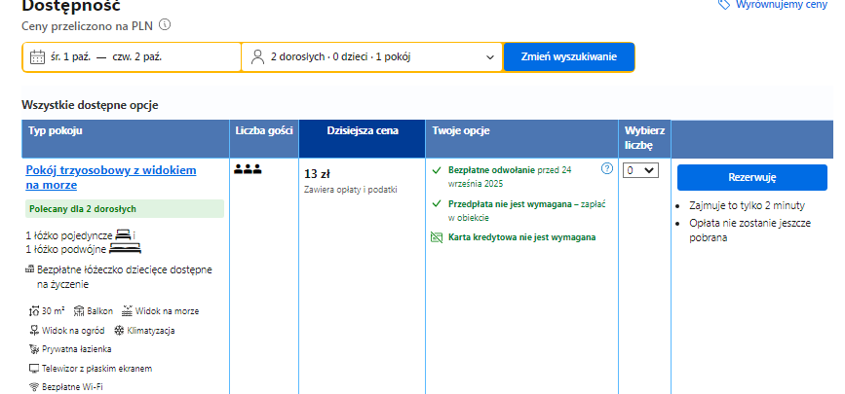The height and width of the screenshot is (394, 845).
Task: Click the three guests occupancy icon
Action: 248,169
